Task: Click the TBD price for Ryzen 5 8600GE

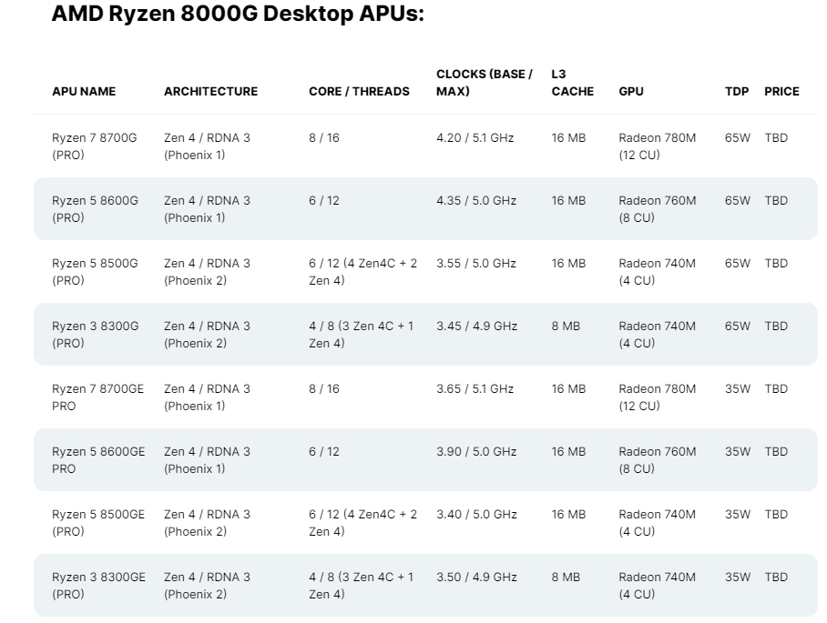Action: (x=776, y=451)
